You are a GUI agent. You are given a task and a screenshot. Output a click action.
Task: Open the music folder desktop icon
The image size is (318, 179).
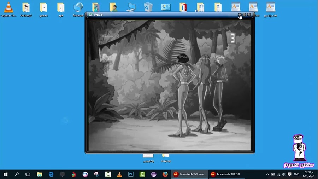pos(96,7)
